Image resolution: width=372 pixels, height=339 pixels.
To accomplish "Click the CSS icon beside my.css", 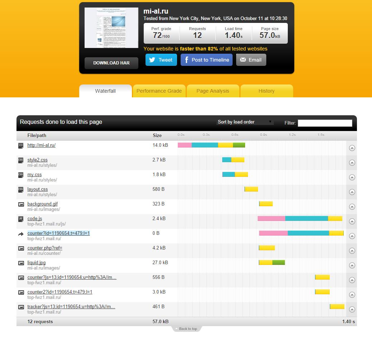I will click(21, 175).
